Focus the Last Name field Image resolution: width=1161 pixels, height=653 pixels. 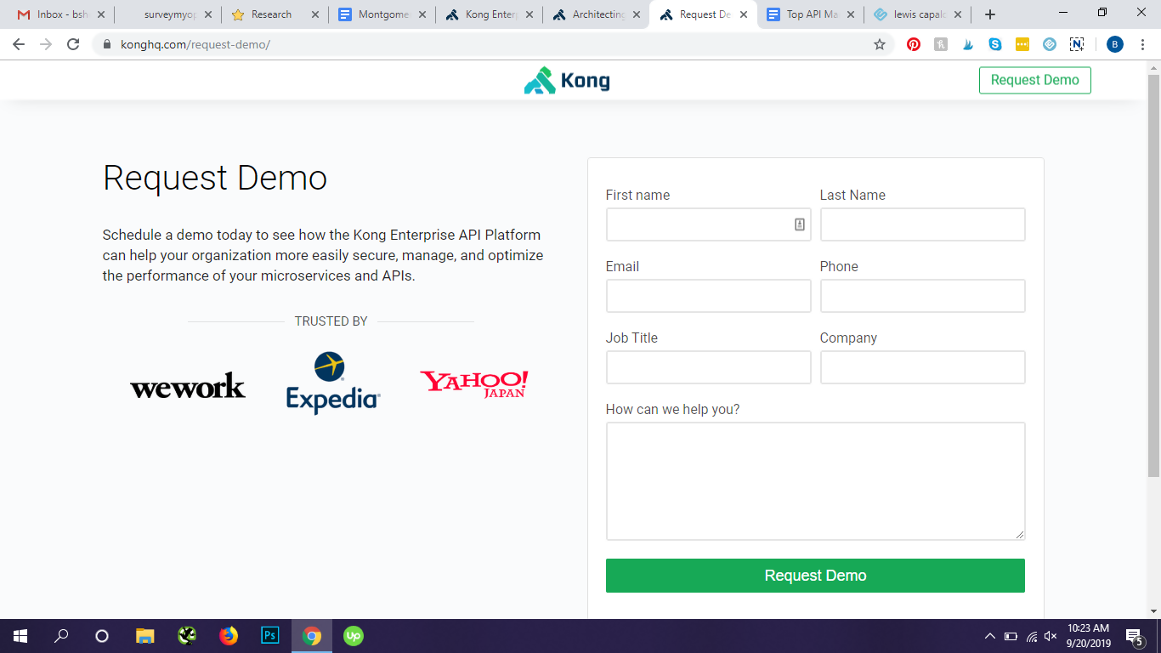tap(922, 224)
